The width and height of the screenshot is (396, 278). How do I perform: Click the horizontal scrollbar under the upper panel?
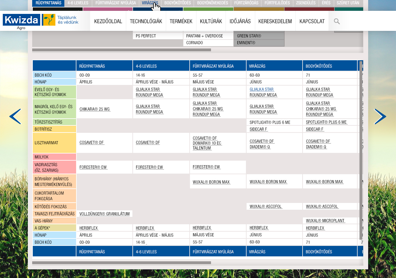pyautogui.click(x=122, y=50)
